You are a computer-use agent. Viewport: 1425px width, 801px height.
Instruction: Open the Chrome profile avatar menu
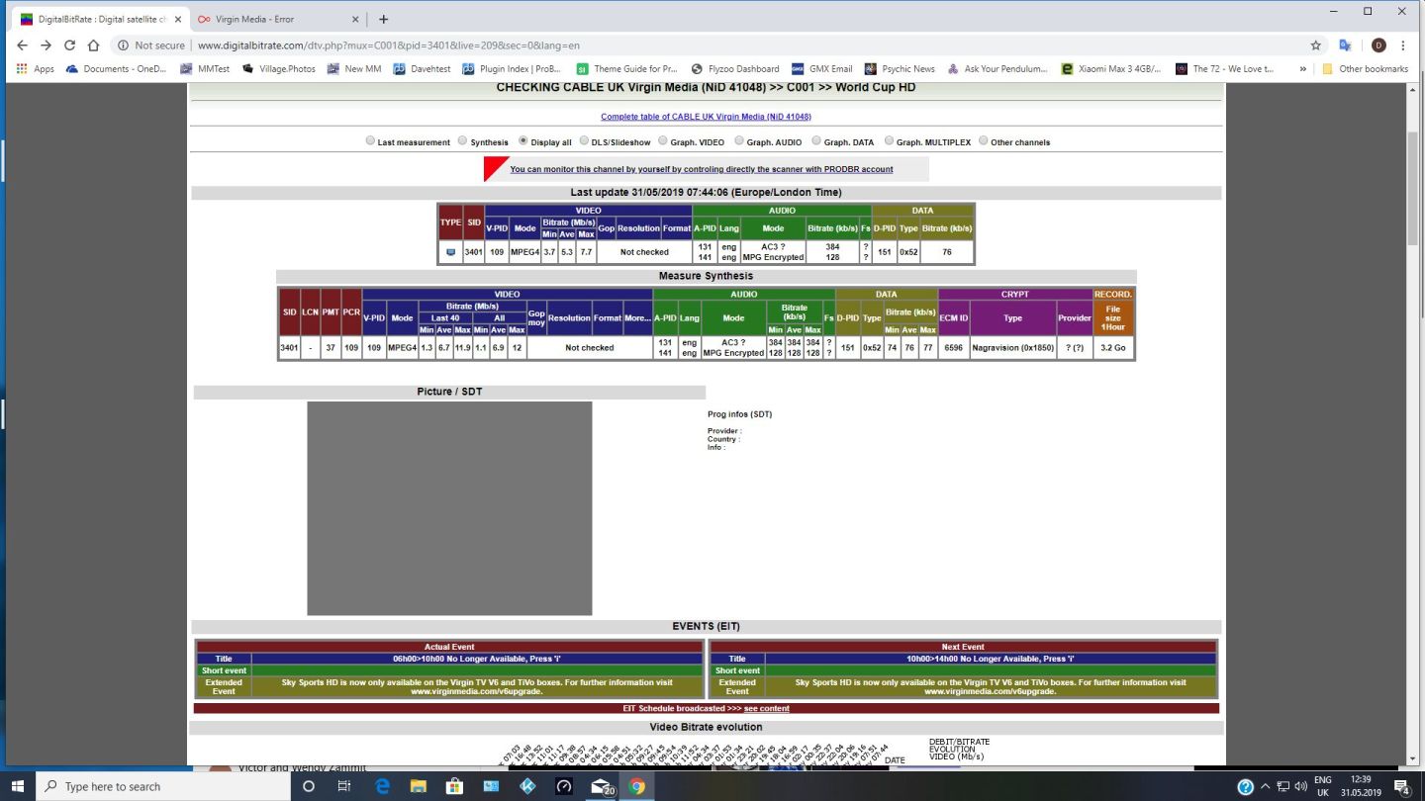pos(1378,45)
